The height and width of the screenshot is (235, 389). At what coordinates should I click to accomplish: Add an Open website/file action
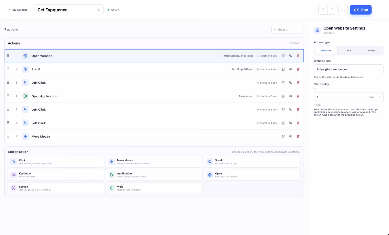[x=252, y=175]
